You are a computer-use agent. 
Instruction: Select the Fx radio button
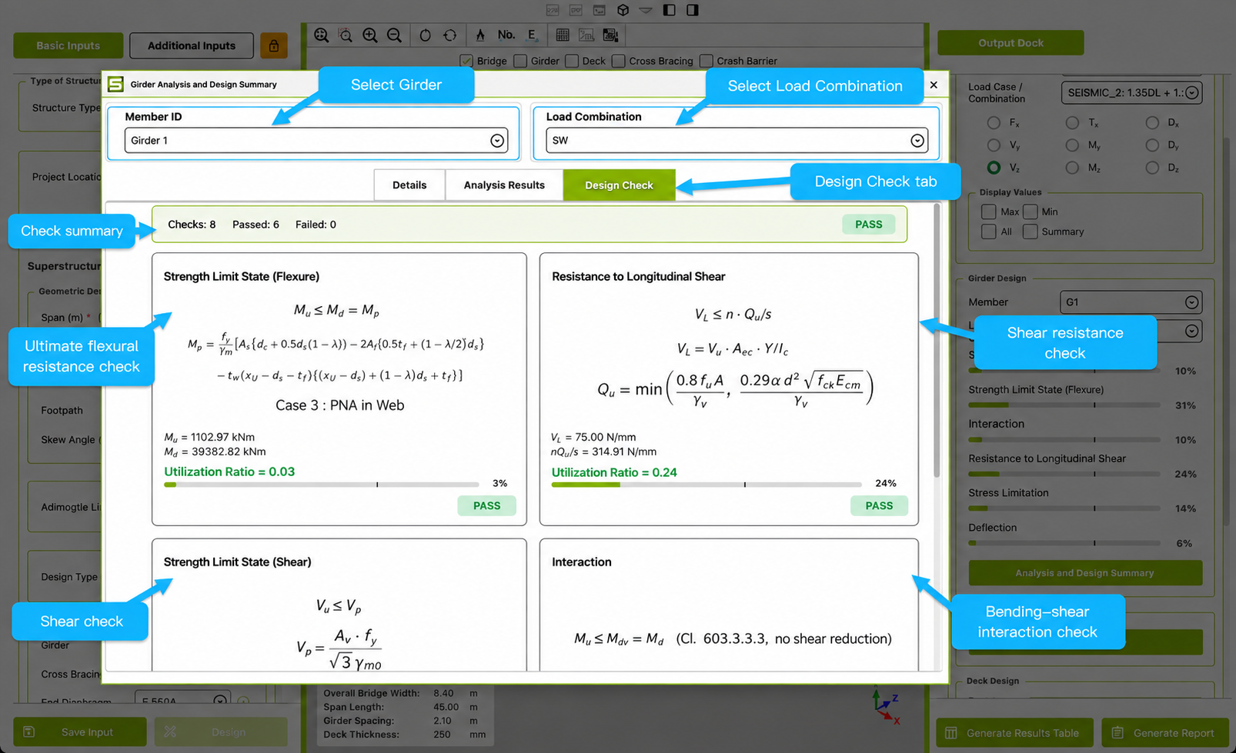[994, 123]
